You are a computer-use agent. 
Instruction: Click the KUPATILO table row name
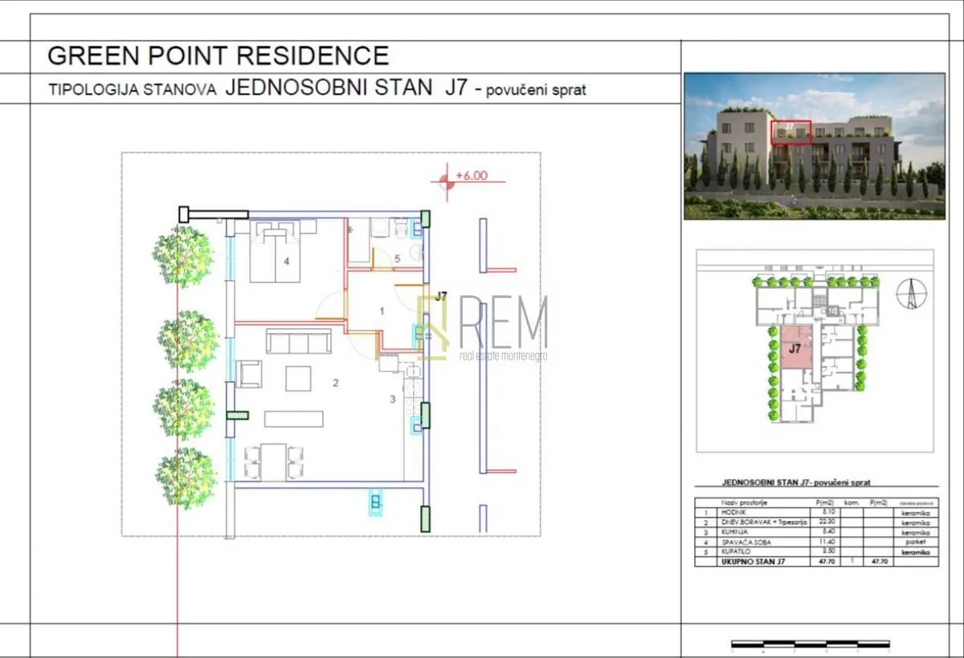[x=736, y=552]
